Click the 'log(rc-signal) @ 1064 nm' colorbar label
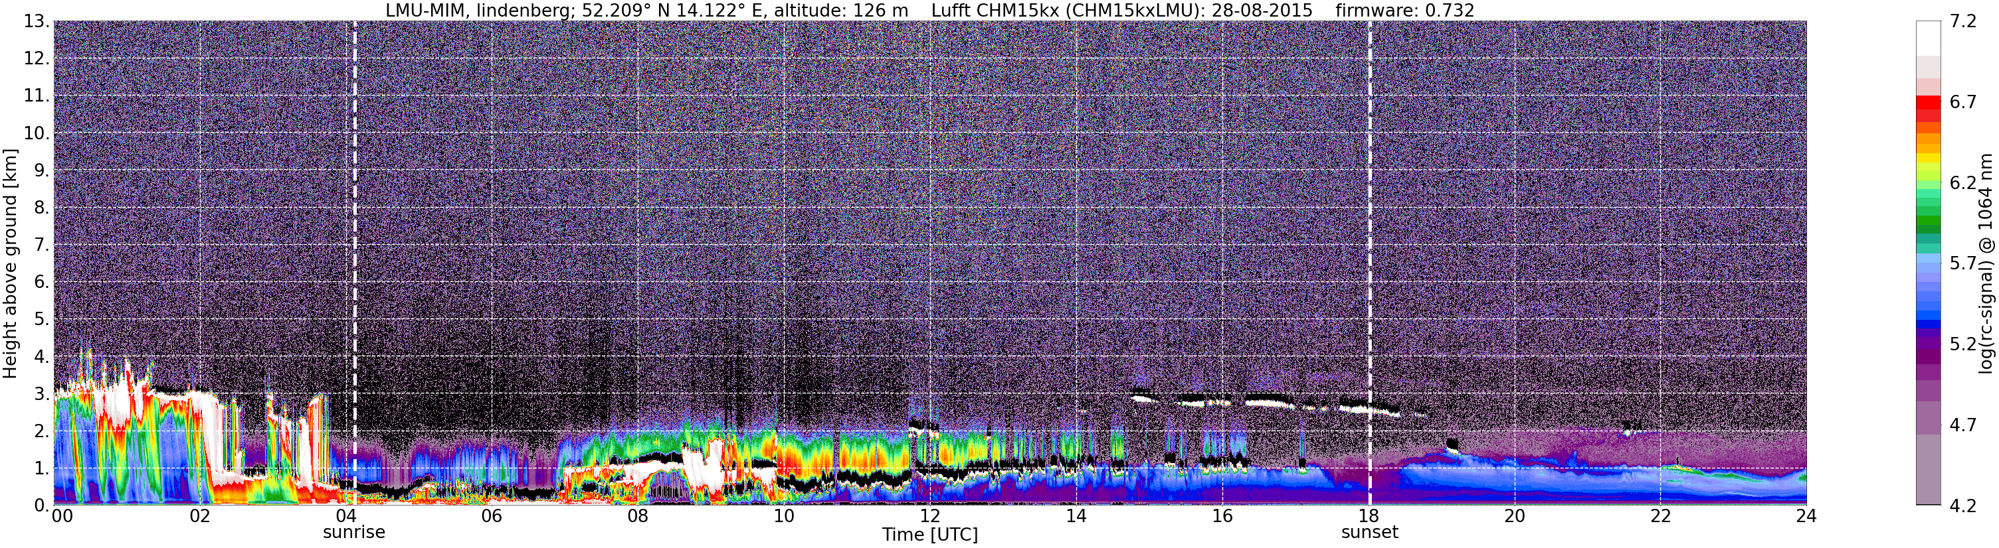The image size is (1999, 548). pos(1985,263)
